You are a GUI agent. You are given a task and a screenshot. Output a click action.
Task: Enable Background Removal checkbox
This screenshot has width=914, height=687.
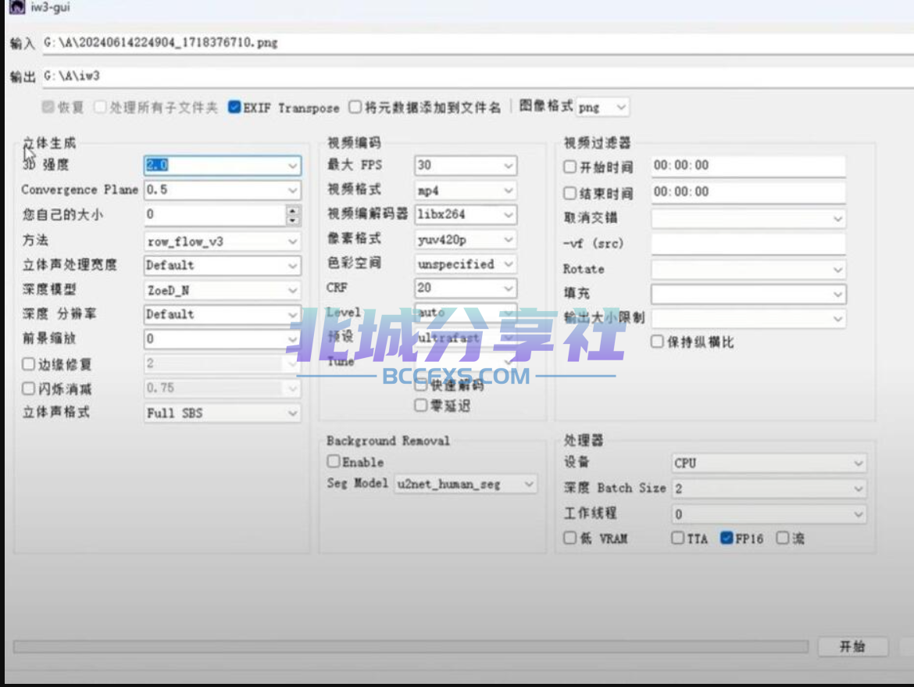pos(334,462)
